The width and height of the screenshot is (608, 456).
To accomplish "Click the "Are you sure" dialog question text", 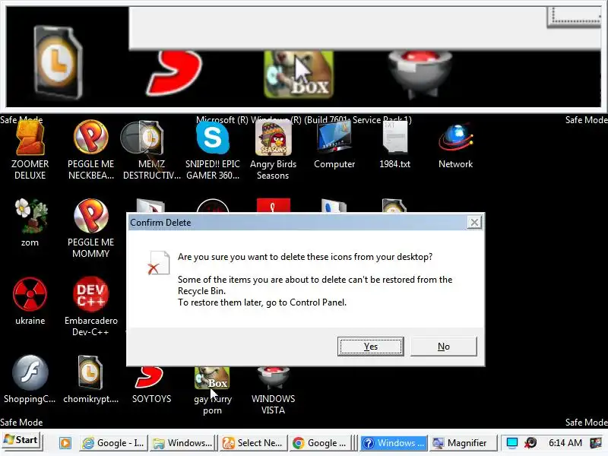I will point(305,257).
